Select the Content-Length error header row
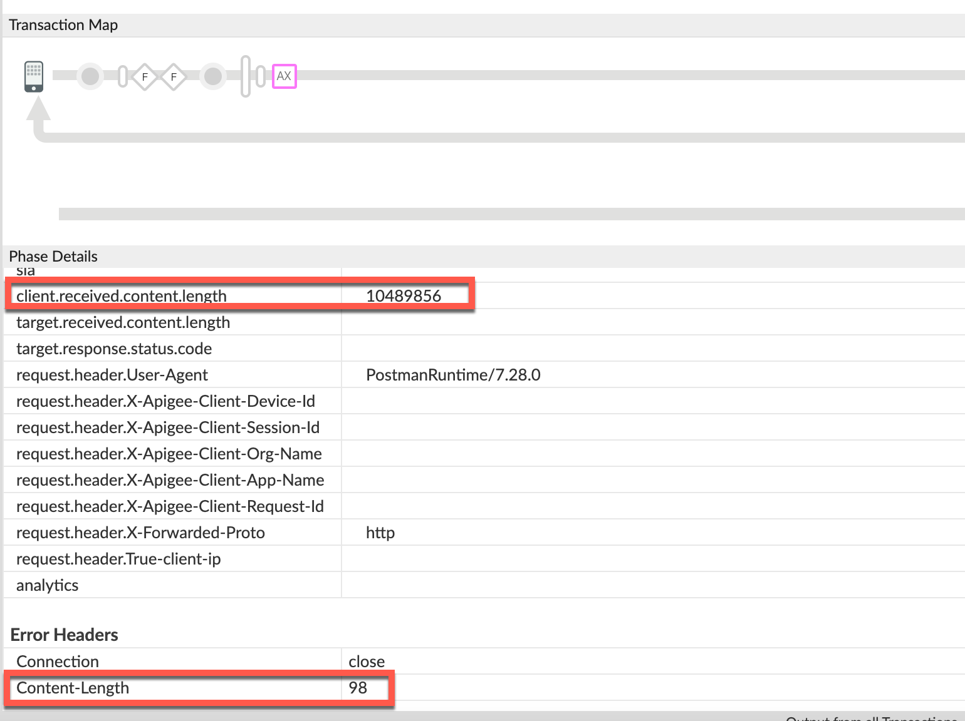The height and width of the screenshot is (721, 965). (x=73, y=688)
